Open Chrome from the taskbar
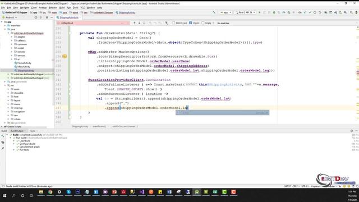The height and width of the screenshot is (202, 359). pyautogui.click(x=50, y=192)
